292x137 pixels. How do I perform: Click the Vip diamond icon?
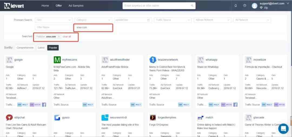tap(261, 8)
